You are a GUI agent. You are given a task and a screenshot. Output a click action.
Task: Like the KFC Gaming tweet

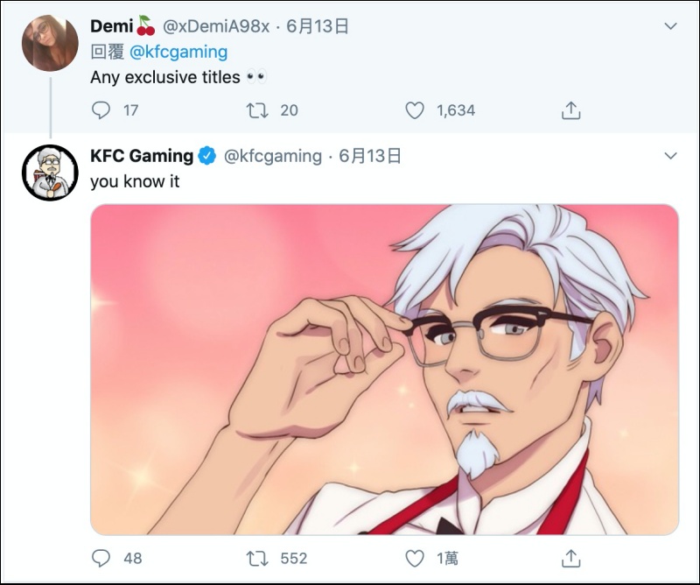(414, 559)
